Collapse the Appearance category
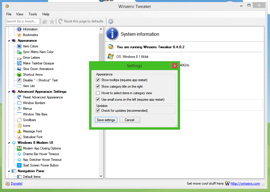The width and height of the screenshot is (270, 192). click(x=9, y=41)
